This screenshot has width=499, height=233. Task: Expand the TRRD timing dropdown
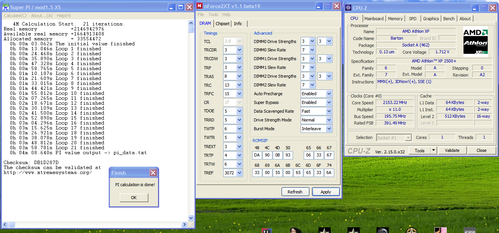click(x=240, y=120)
